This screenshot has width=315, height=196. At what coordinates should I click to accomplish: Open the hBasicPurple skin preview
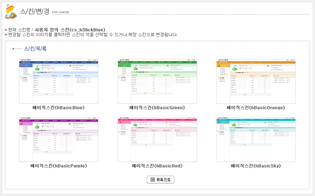coord(58,139)
